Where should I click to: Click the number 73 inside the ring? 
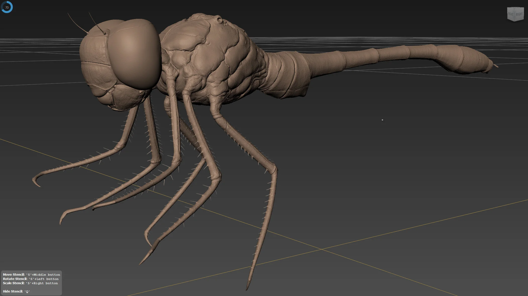(x=7, y=8)
